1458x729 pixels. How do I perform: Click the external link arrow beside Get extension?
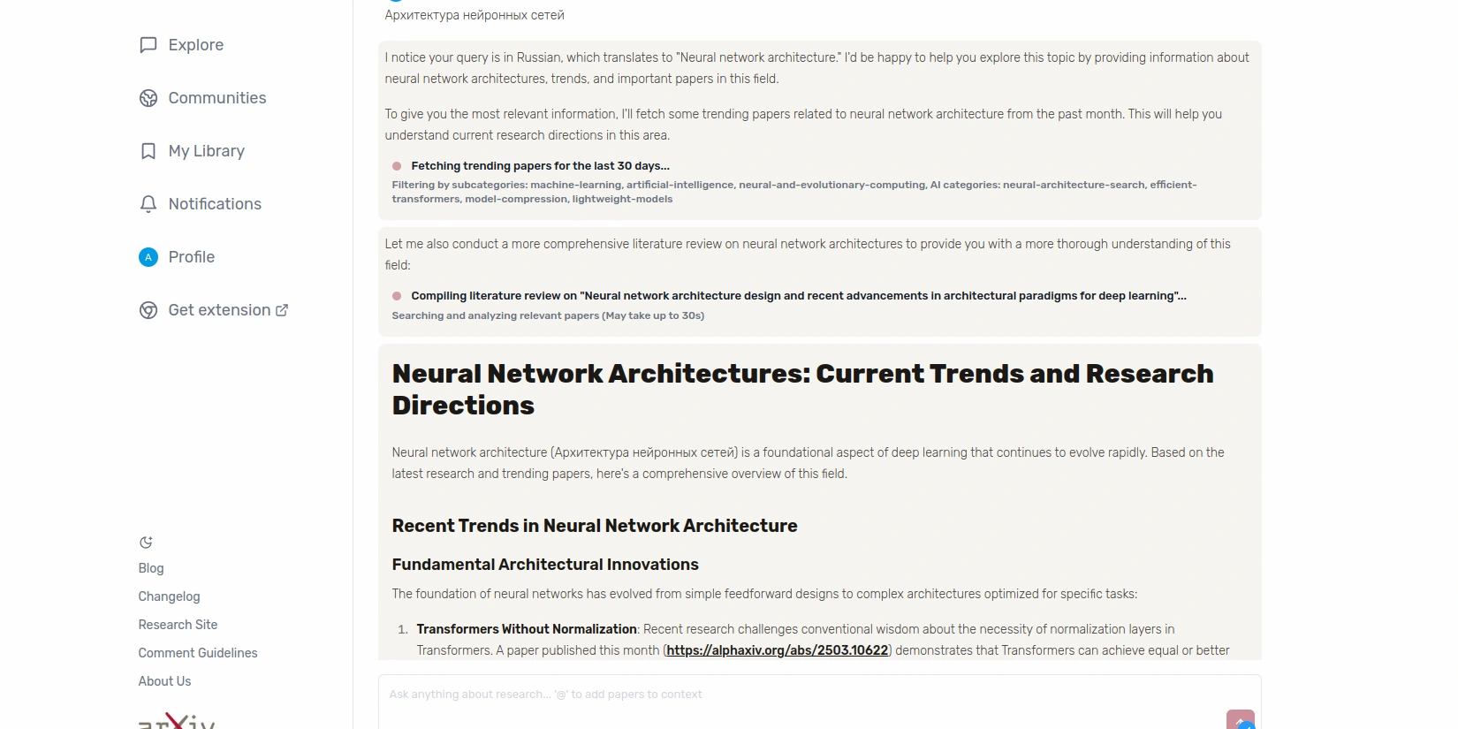282,310
